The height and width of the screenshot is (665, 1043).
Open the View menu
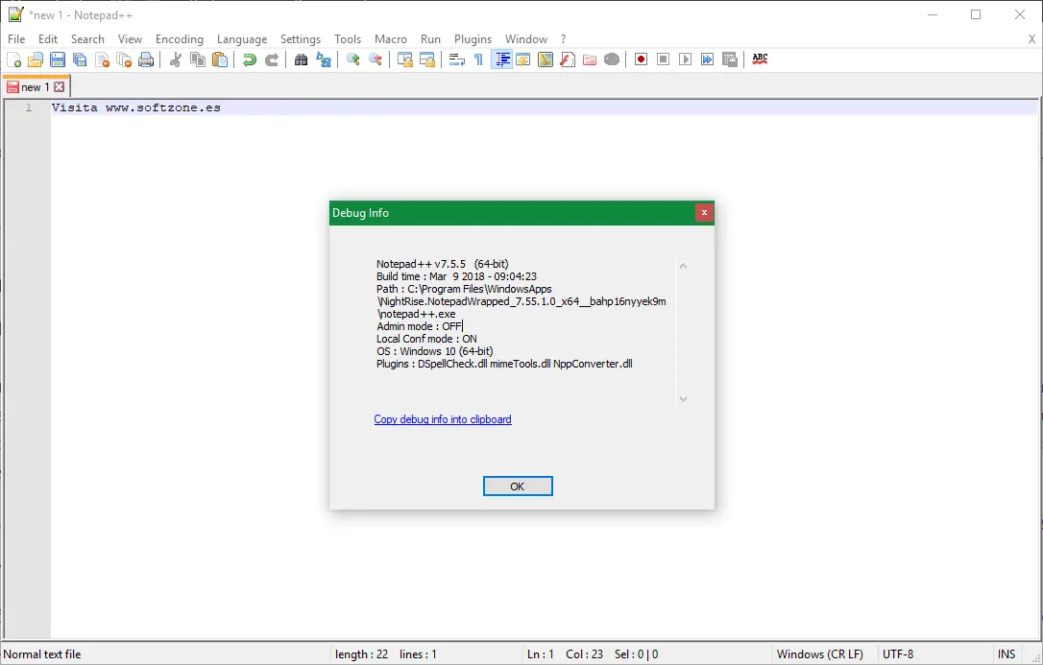[131, 39]
